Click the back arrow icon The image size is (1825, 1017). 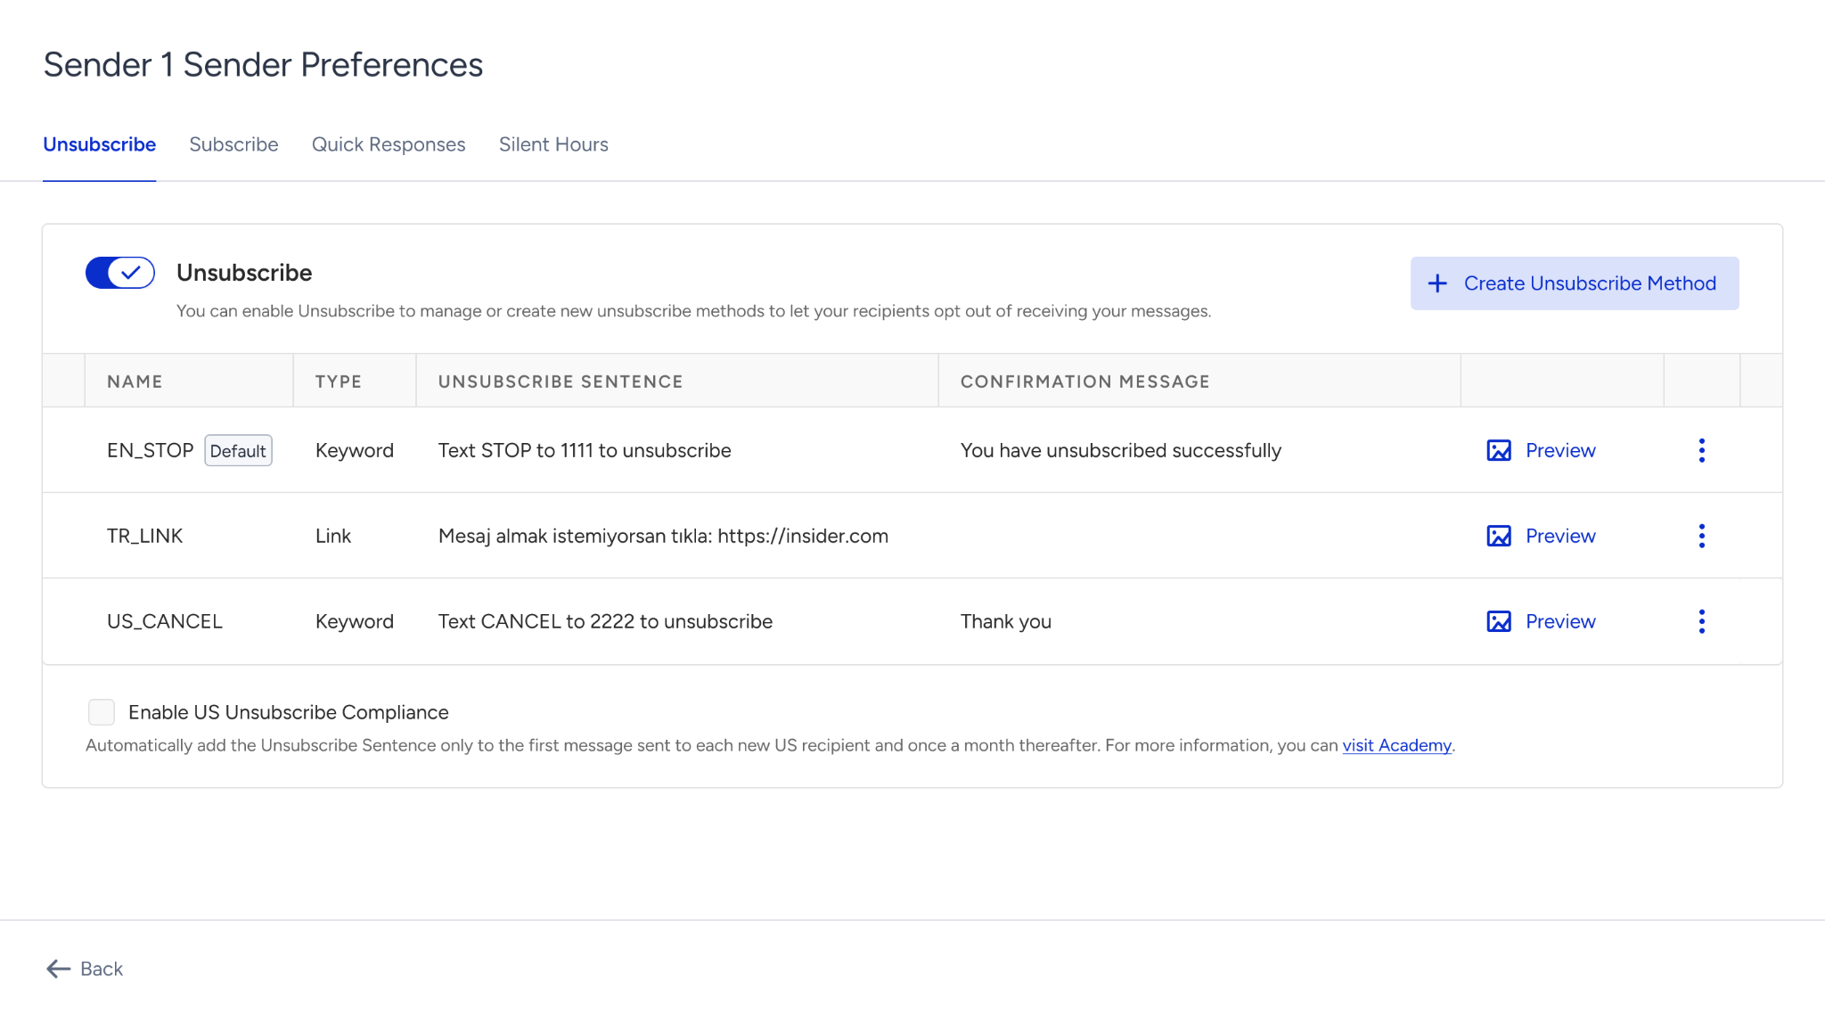click(58, 969)
